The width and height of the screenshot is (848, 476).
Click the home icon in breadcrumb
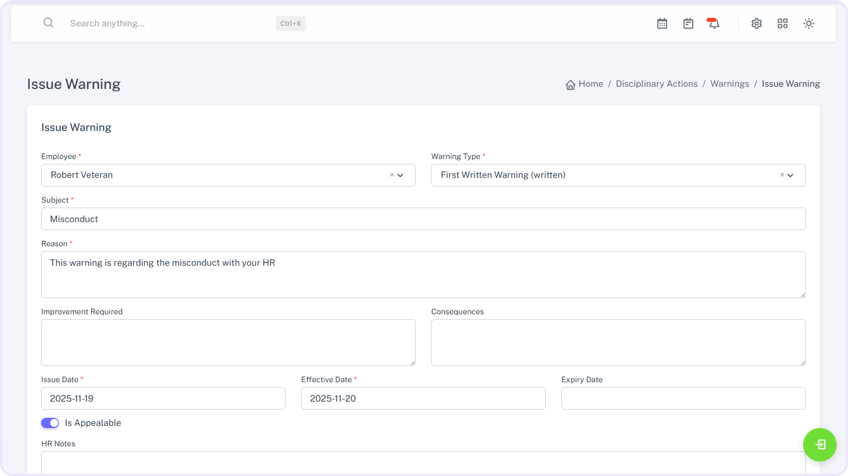[570, 85]
